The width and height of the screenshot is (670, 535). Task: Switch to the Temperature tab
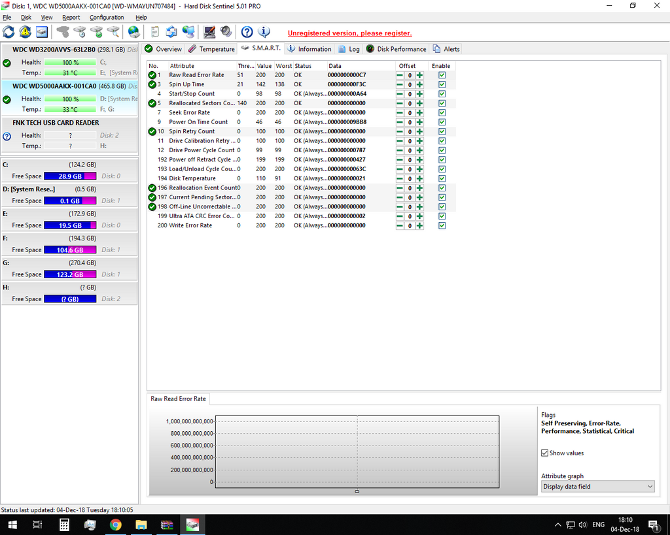pyautogui.click(x=211, y=49)
